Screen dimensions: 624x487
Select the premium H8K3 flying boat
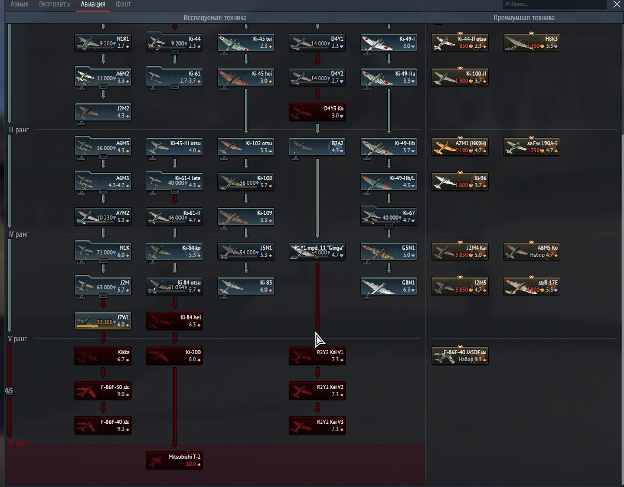(532, 42)
